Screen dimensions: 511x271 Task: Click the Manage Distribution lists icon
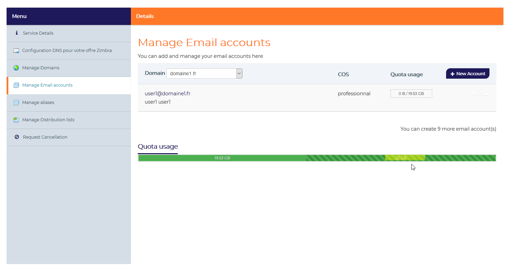16,120
